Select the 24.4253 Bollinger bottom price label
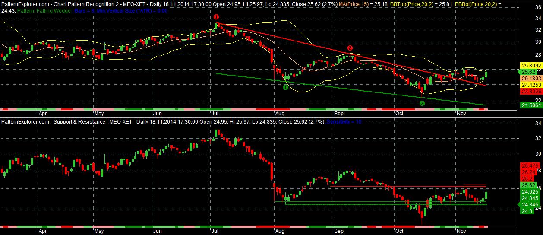Image resolution: width=543 pixels, height=235 pixels. [531, 85]
